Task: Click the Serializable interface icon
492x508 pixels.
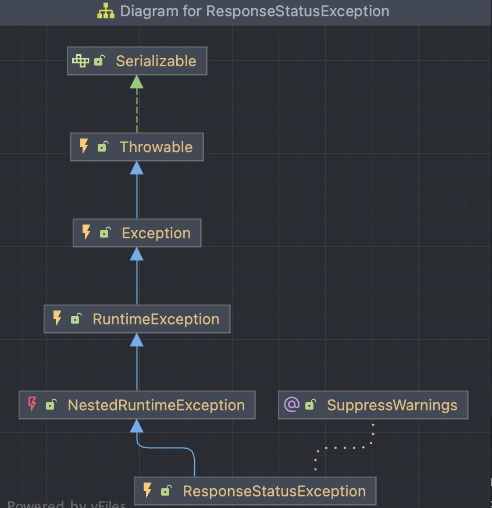Action: click(x=81, y=60)
